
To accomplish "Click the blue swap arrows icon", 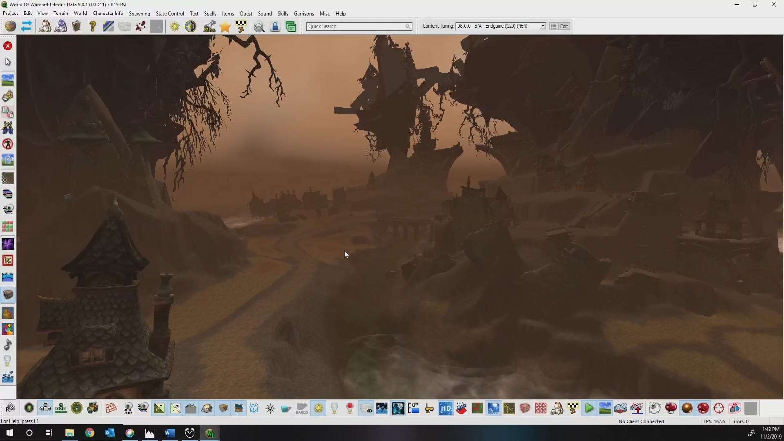I will coord(27,27).
